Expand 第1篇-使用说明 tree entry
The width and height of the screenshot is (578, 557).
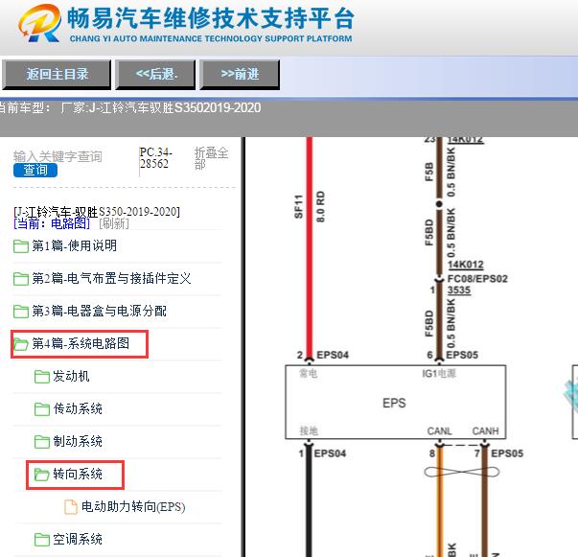tap(75, 245)
